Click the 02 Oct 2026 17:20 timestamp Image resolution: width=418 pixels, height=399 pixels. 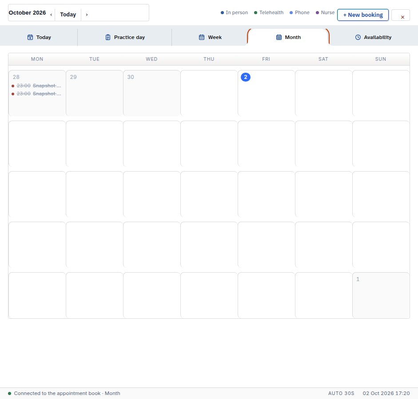coord(386,393)
